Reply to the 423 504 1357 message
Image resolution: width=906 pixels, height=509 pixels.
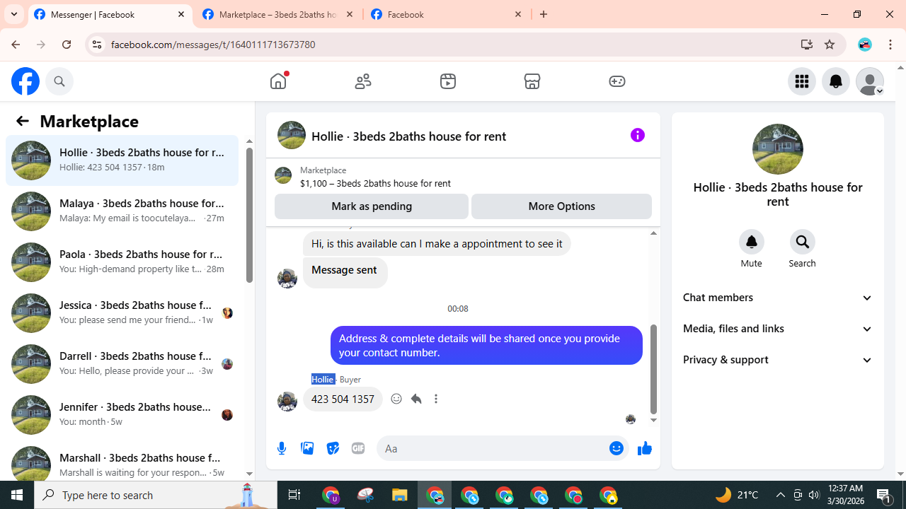pos(416,399)
